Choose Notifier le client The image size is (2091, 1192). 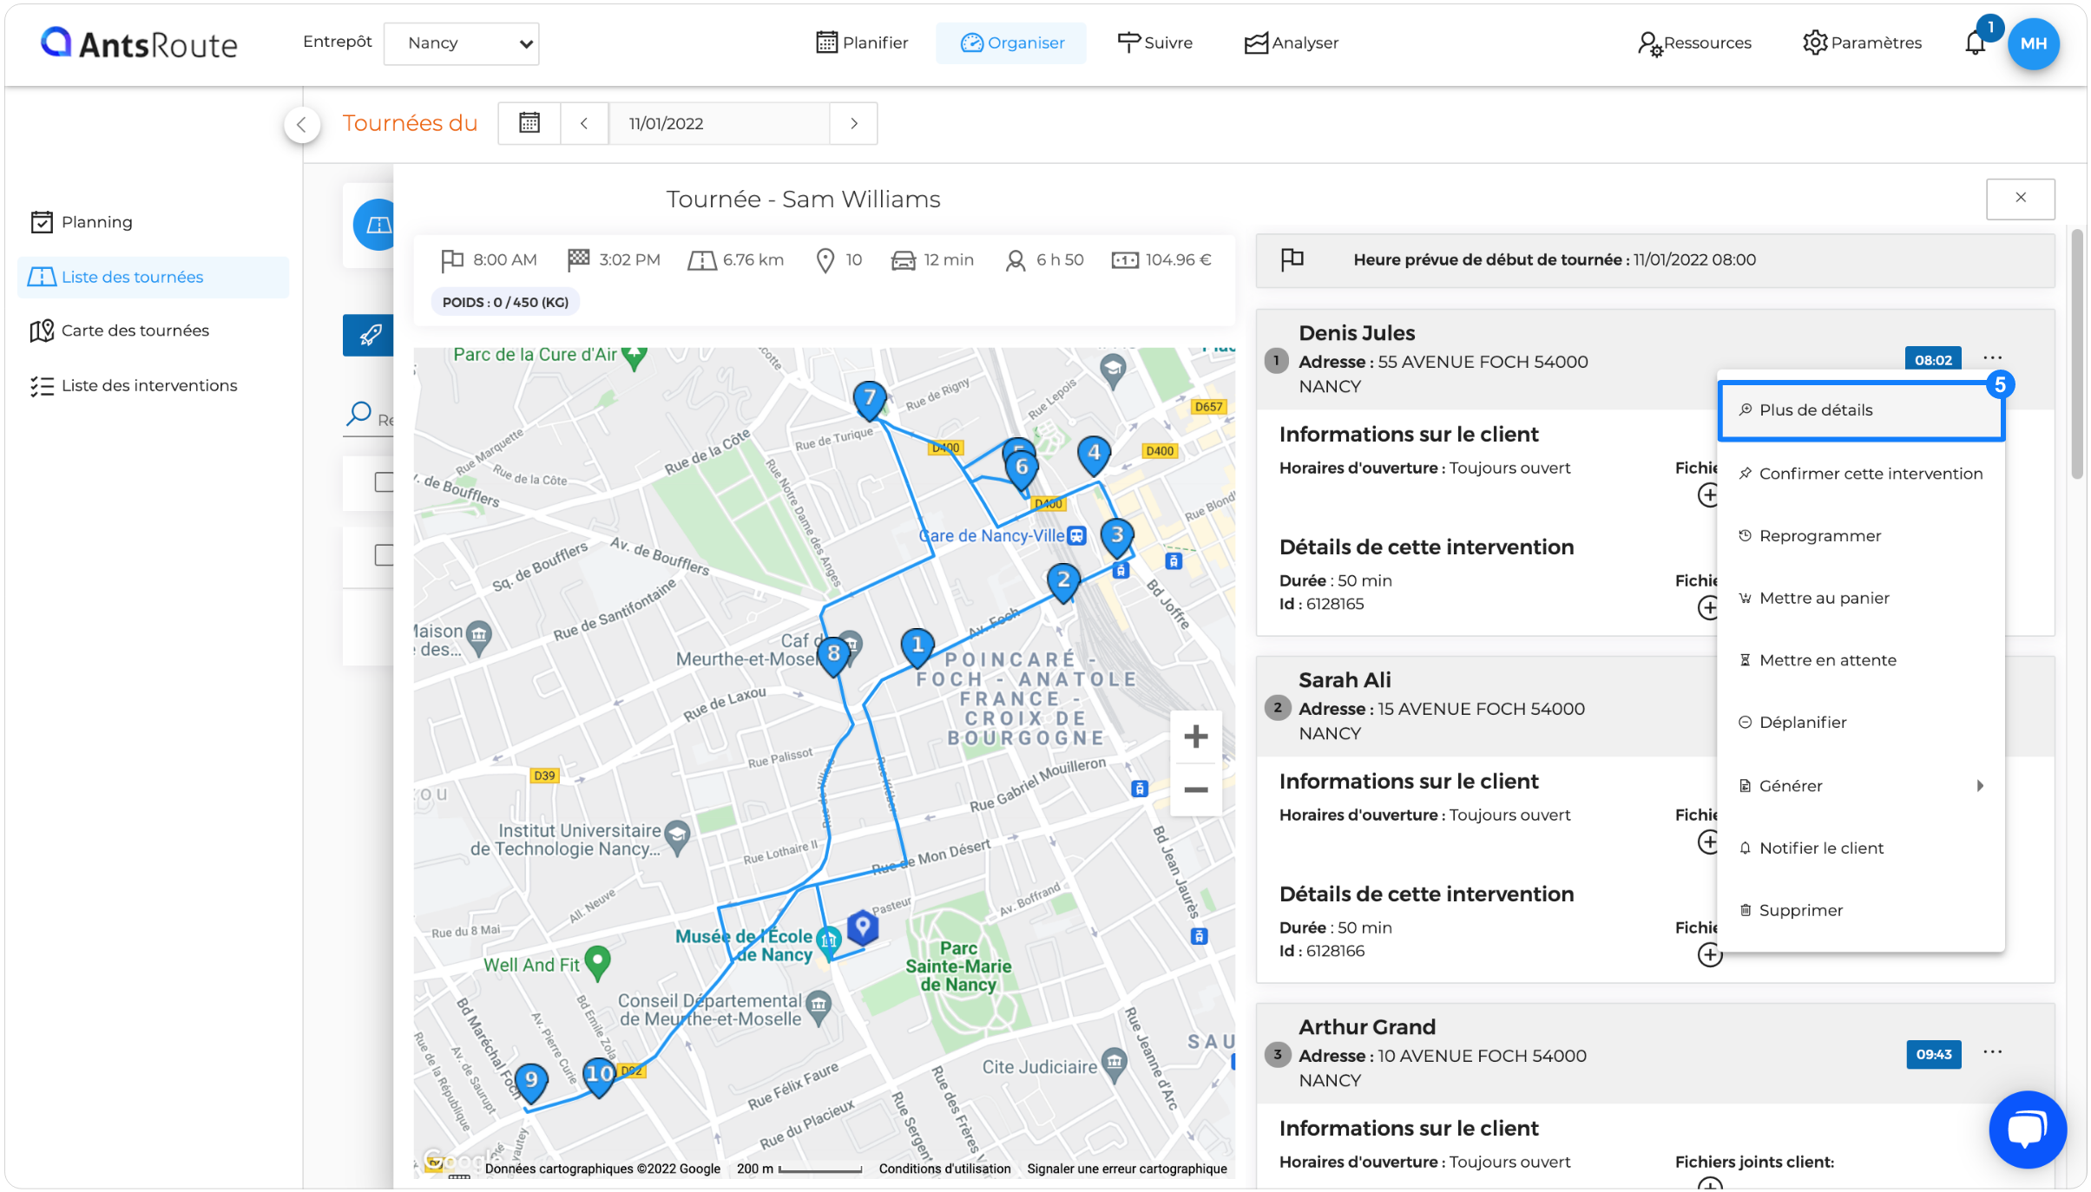(x=1860, y=848)
